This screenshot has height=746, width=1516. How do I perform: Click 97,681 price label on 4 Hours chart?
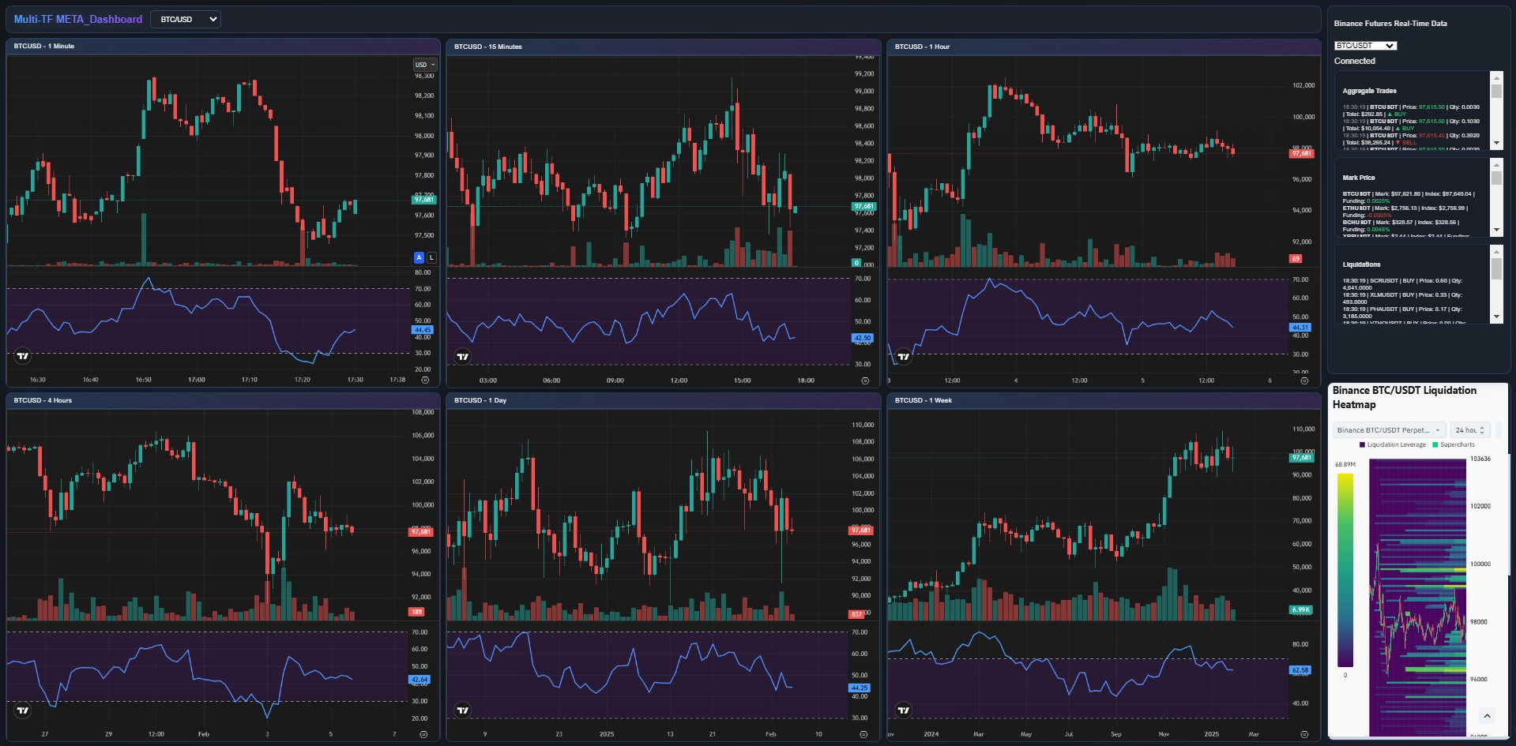(421, 532)
